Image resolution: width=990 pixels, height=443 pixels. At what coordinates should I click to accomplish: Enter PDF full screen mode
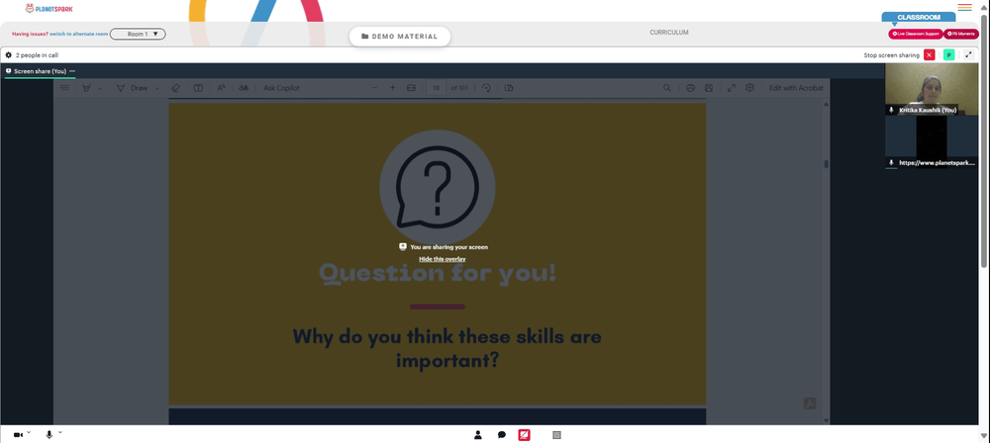click(732, 88)
